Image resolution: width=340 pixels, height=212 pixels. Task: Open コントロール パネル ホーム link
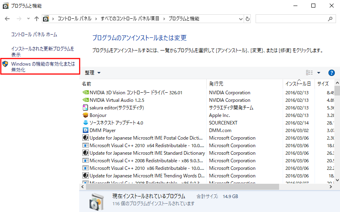pos(34,35)
